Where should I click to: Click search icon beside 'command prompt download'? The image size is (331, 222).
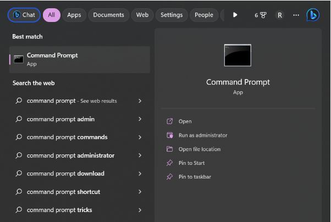tap(19, 174)
